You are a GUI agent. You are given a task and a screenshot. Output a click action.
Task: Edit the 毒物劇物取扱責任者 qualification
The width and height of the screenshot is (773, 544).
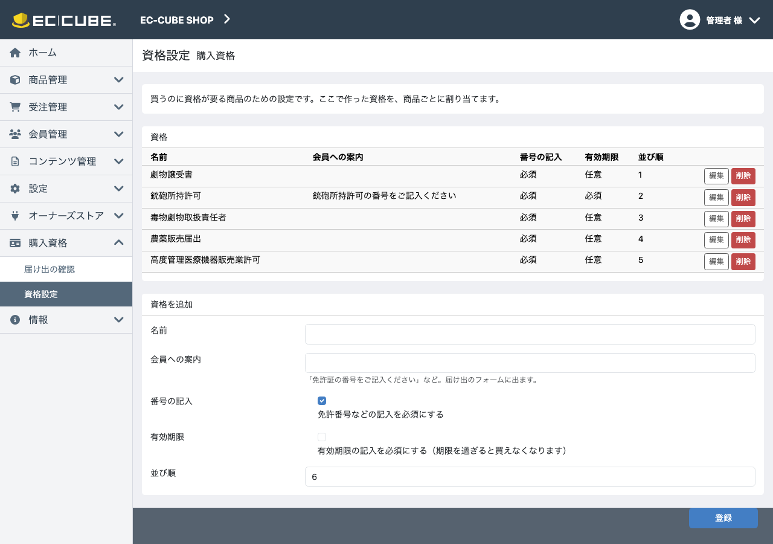click(x=716, y=219)
